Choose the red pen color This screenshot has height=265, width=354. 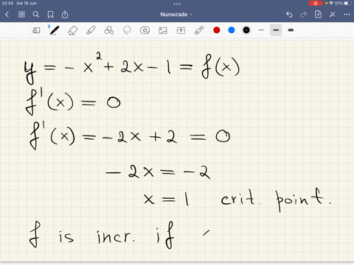point(217,30)
